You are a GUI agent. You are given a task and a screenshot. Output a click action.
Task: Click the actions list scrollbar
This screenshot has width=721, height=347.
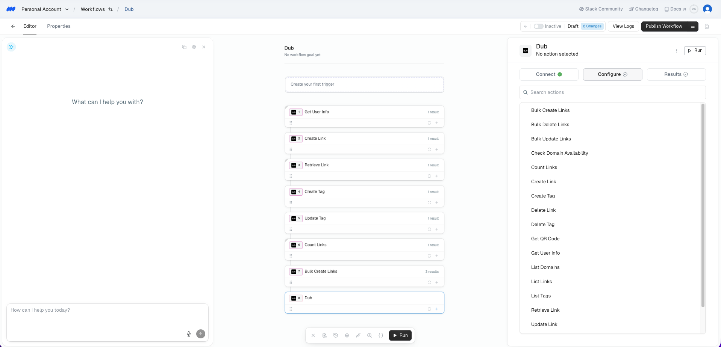tap(703, 205)
